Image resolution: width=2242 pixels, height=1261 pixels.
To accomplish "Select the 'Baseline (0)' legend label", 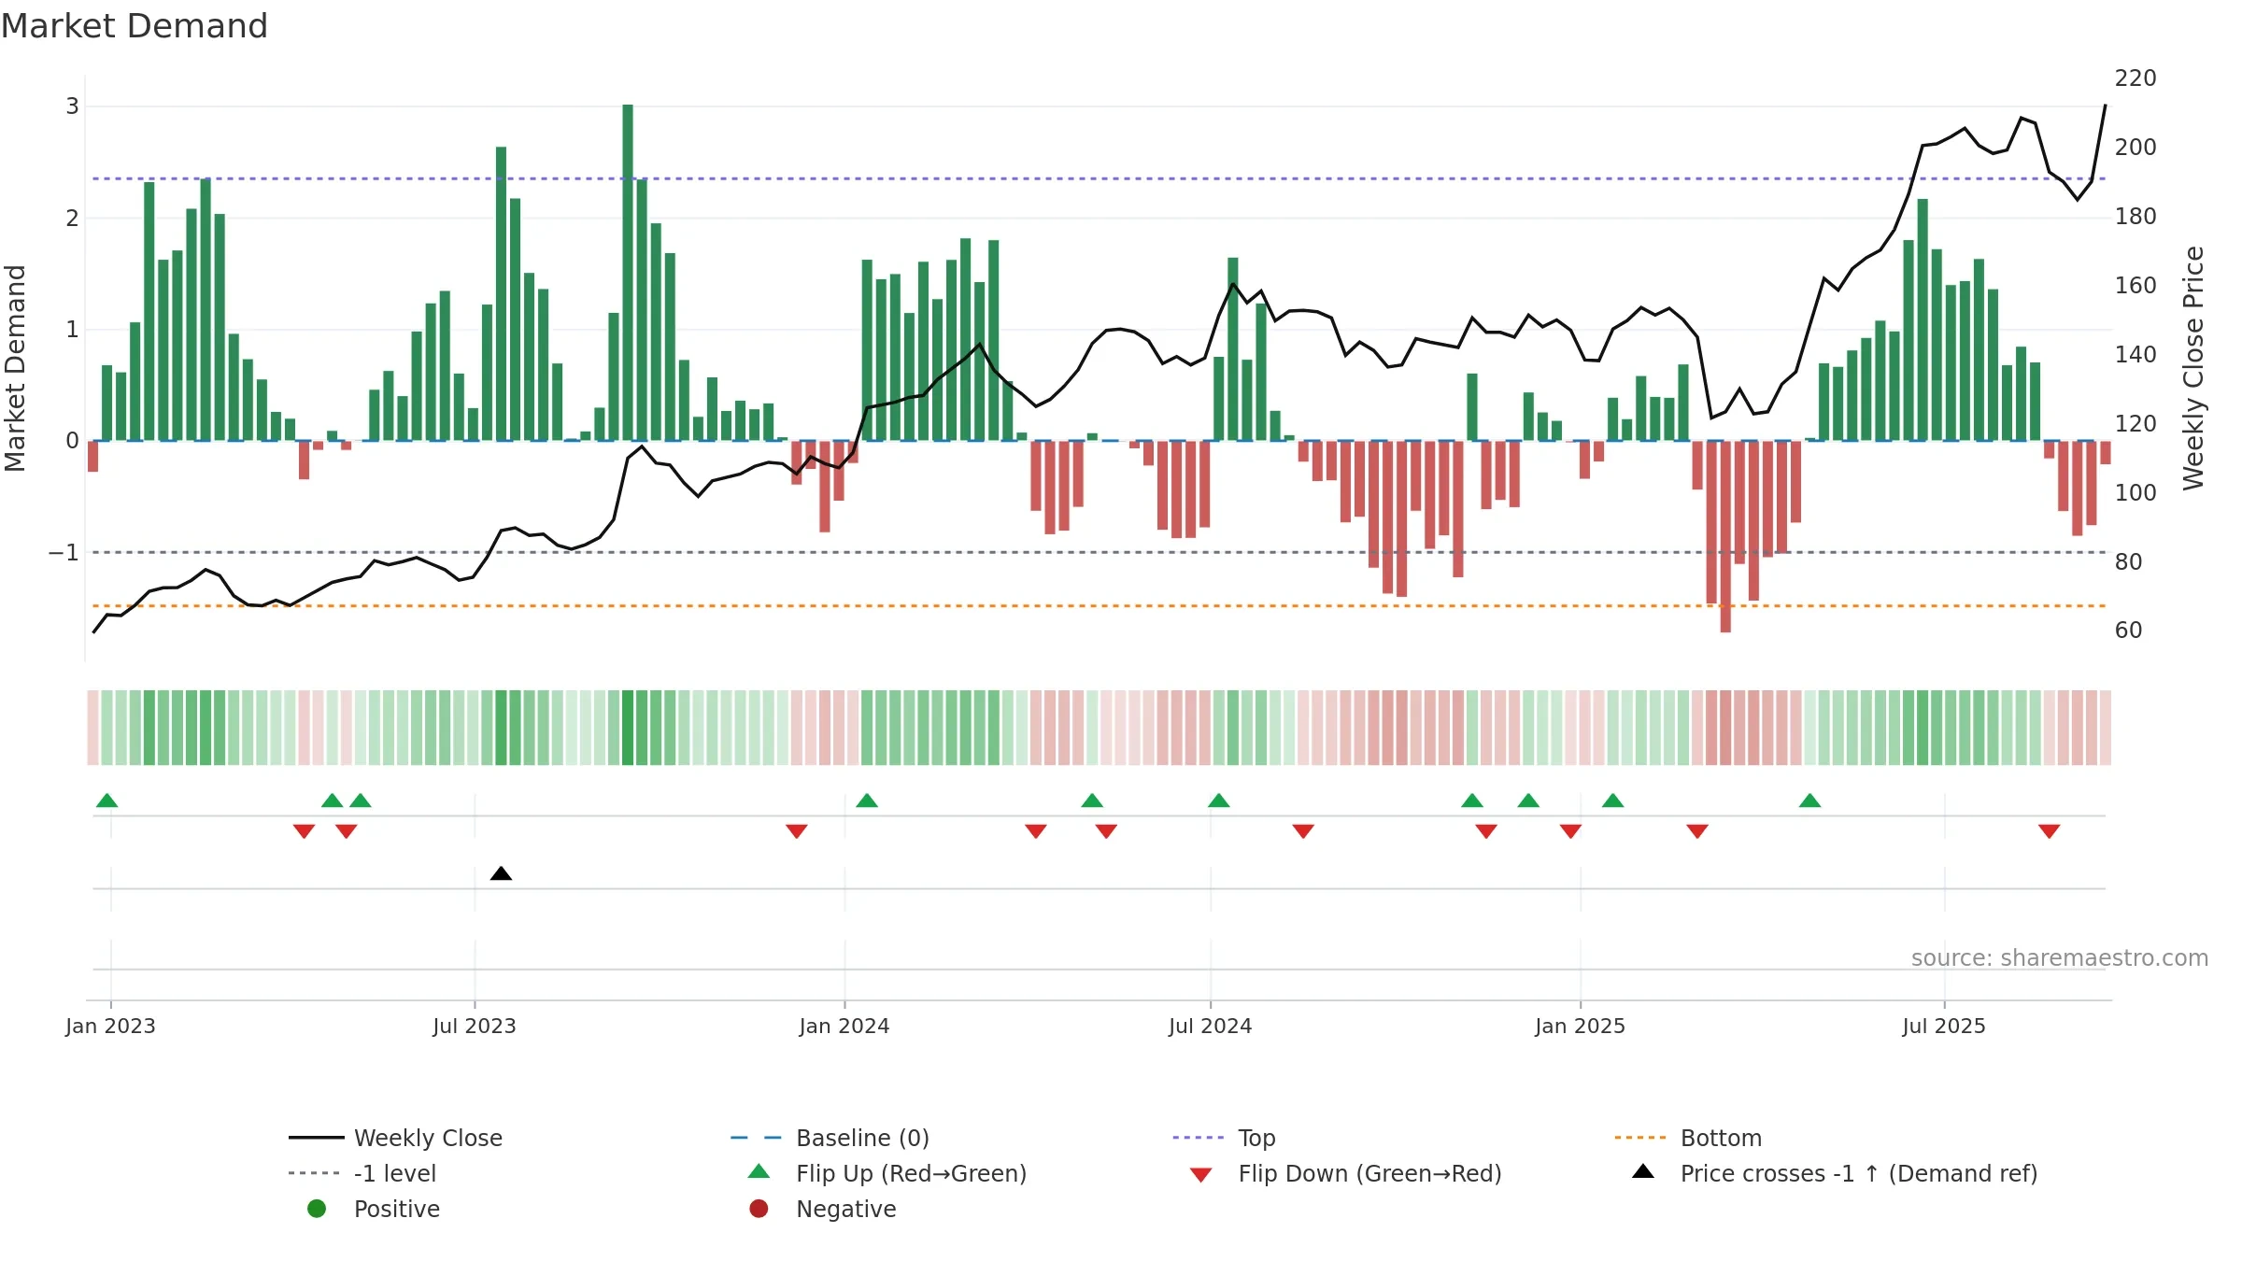I will pyautogui.click(x=862, y=1138).
